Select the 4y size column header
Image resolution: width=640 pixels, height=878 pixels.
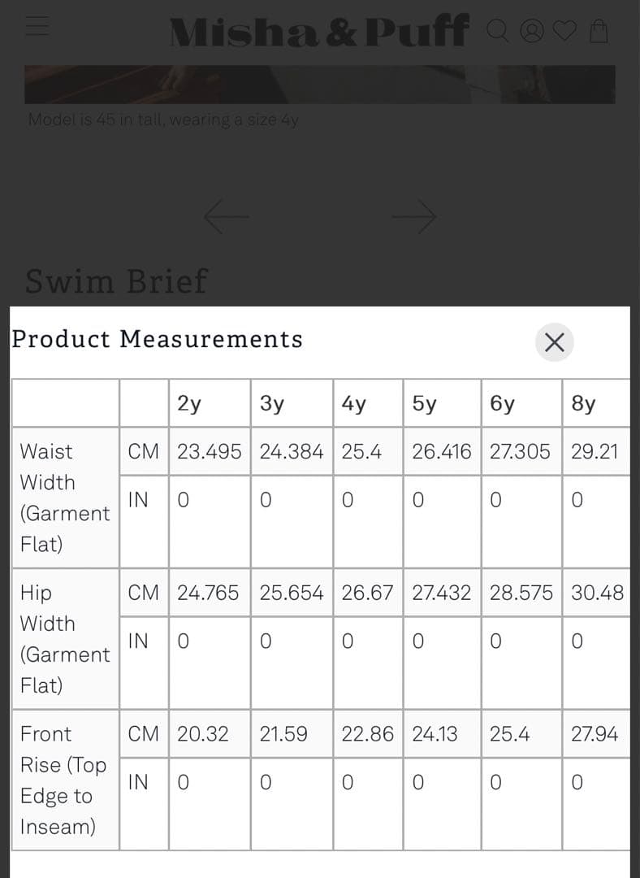click(353, 403)
